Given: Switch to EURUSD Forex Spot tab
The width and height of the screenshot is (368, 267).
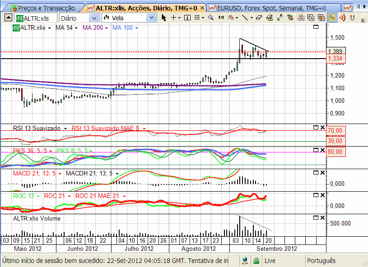Looking at the screenshot, I should pos(270,8).
